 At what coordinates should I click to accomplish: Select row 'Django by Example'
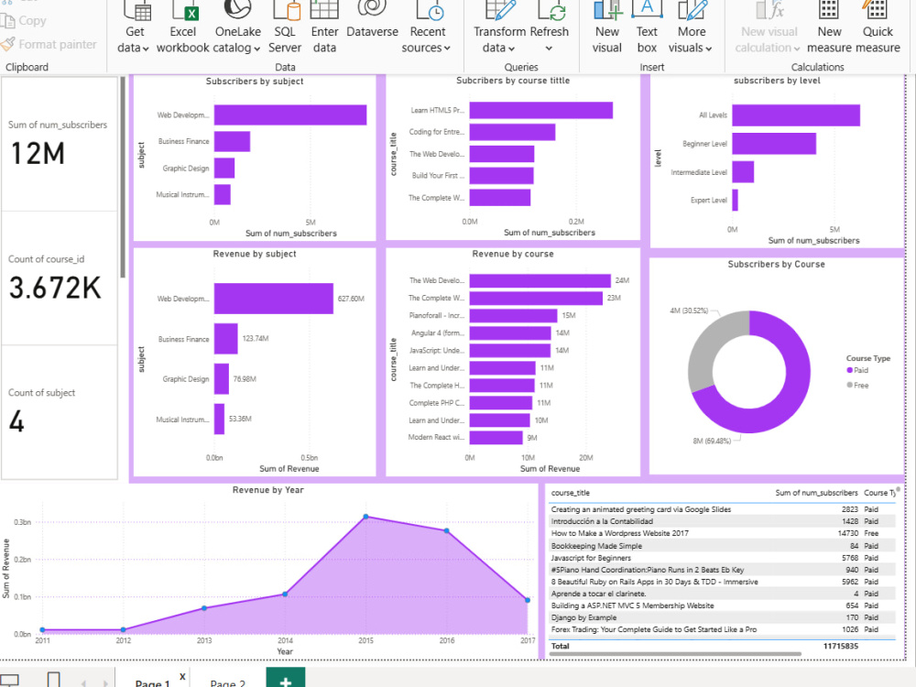point(723,617)
